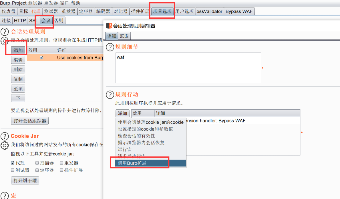Open the 定序器 tab
340x199 pixels.
point(86,11)
